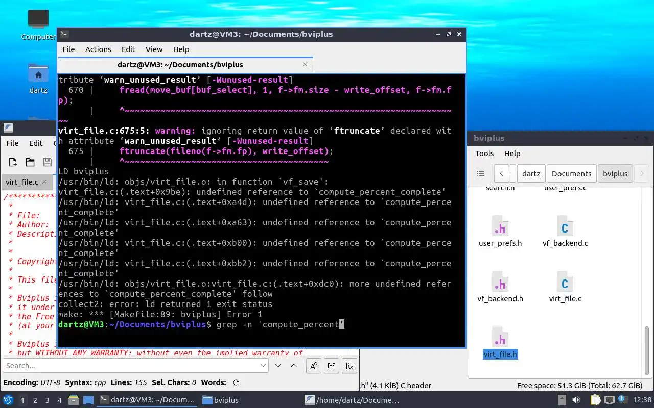This screenshot has height=408, width=654.
Task: Click the notifications tray icon
Action: coord(622,400)
